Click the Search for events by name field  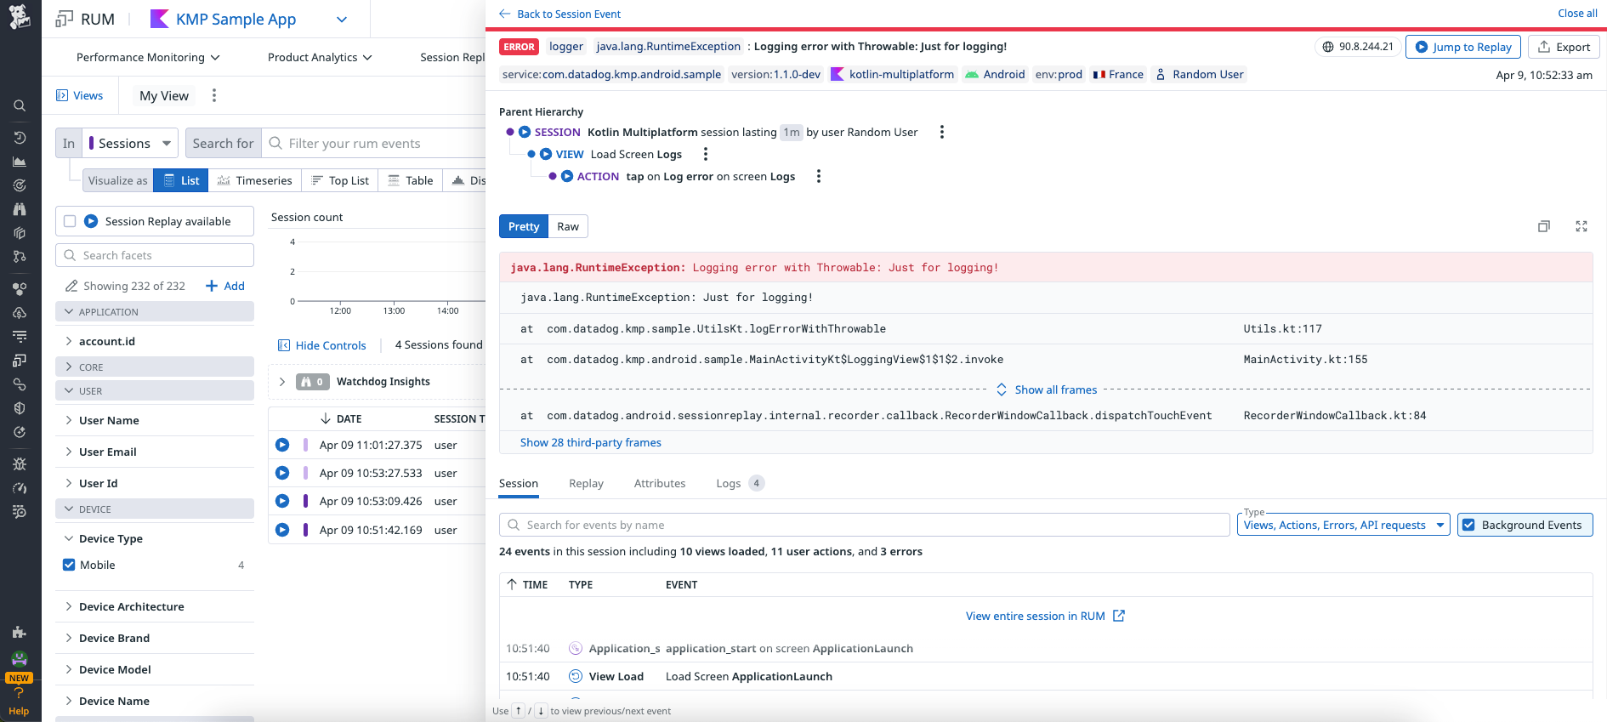[864, 525]
